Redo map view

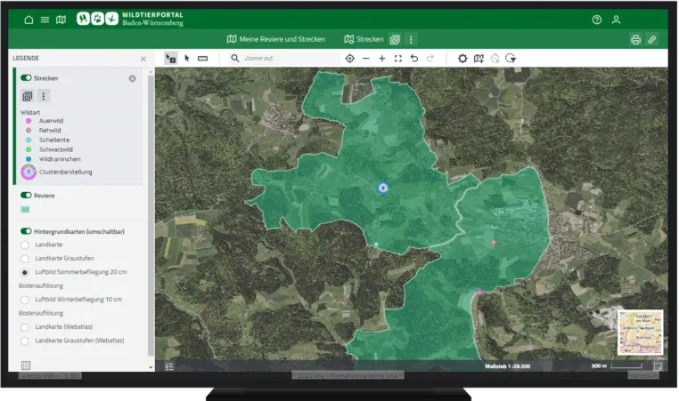[x=430, y=59]
